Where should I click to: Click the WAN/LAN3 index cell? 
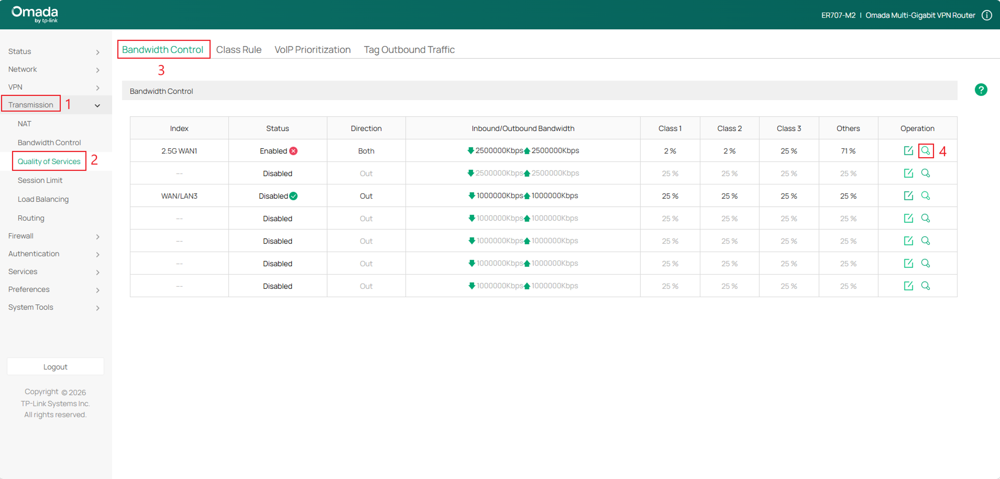coord(179,196)
